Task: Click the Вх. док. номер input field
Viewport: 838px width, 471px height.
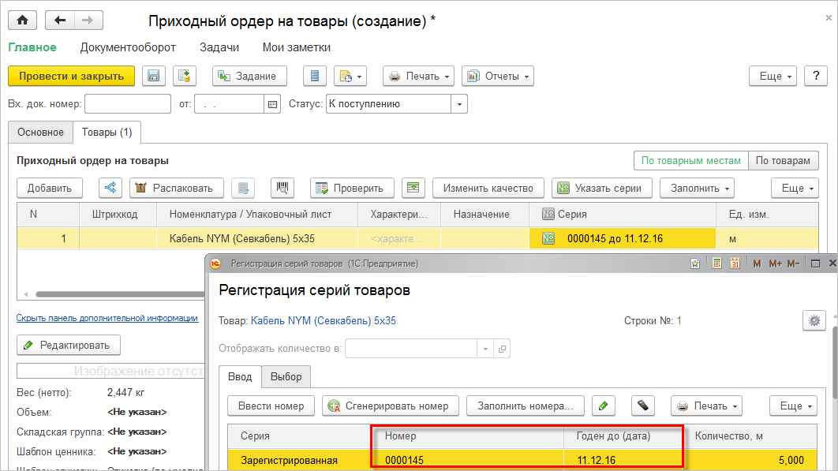Action: [127, 104]
